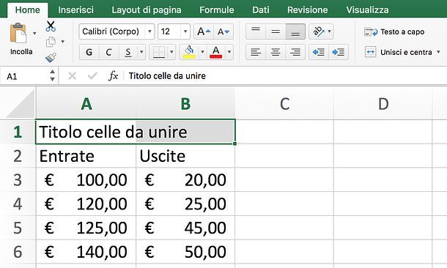This screenshot has height=268, width=447.
Task: Align cell text to bottom
Action: point(295,31)
